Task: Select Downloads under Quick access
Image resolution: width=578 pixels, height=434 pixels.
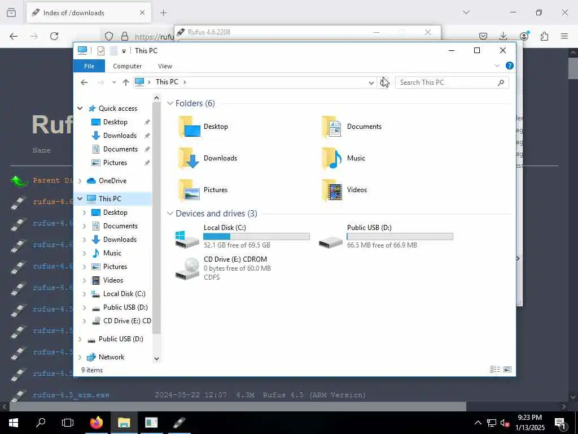Action: click(x=120, y=136)
